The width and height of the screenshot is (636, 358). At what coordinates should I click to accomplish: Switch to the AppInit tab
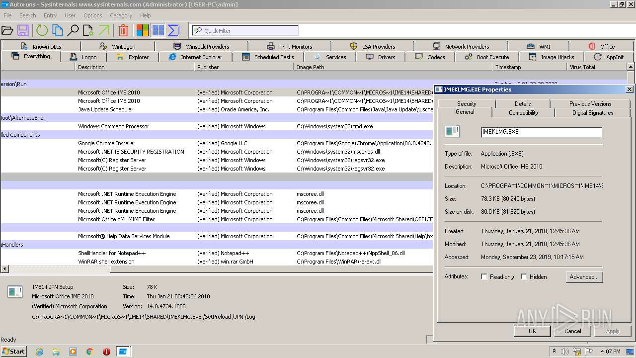tap(609, 57)
